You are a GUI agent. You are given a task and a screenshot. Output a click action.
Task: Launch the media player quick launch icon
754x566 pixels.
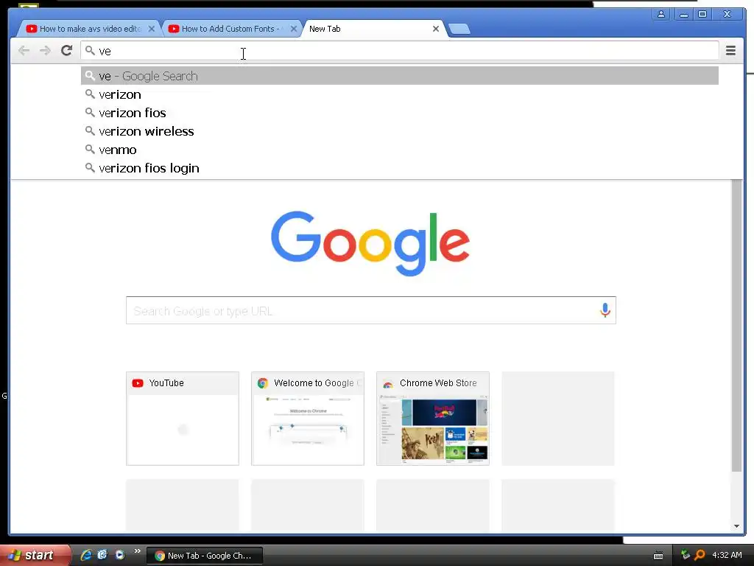[120, 555]
